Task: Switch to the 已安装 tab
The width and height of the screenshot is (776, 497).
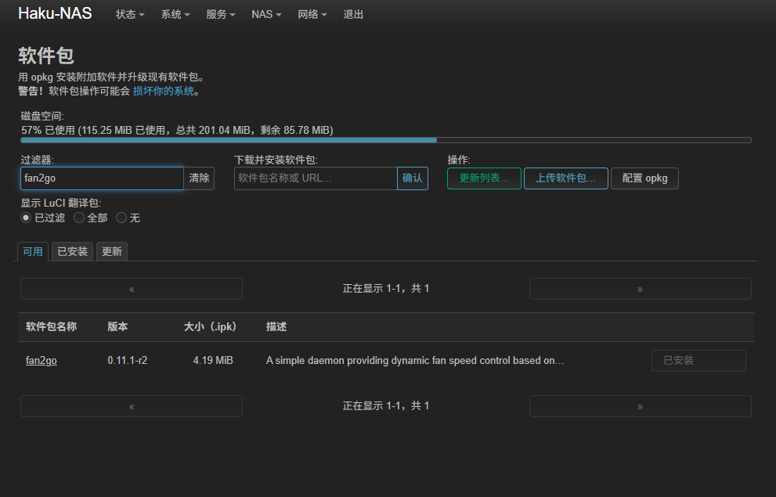Action: [x=72, y=251]
